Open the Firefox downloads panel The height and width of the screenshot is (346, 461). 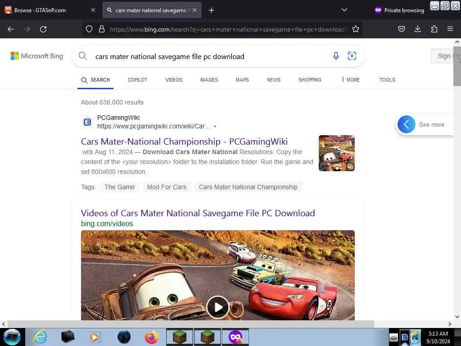pos(417,29)
